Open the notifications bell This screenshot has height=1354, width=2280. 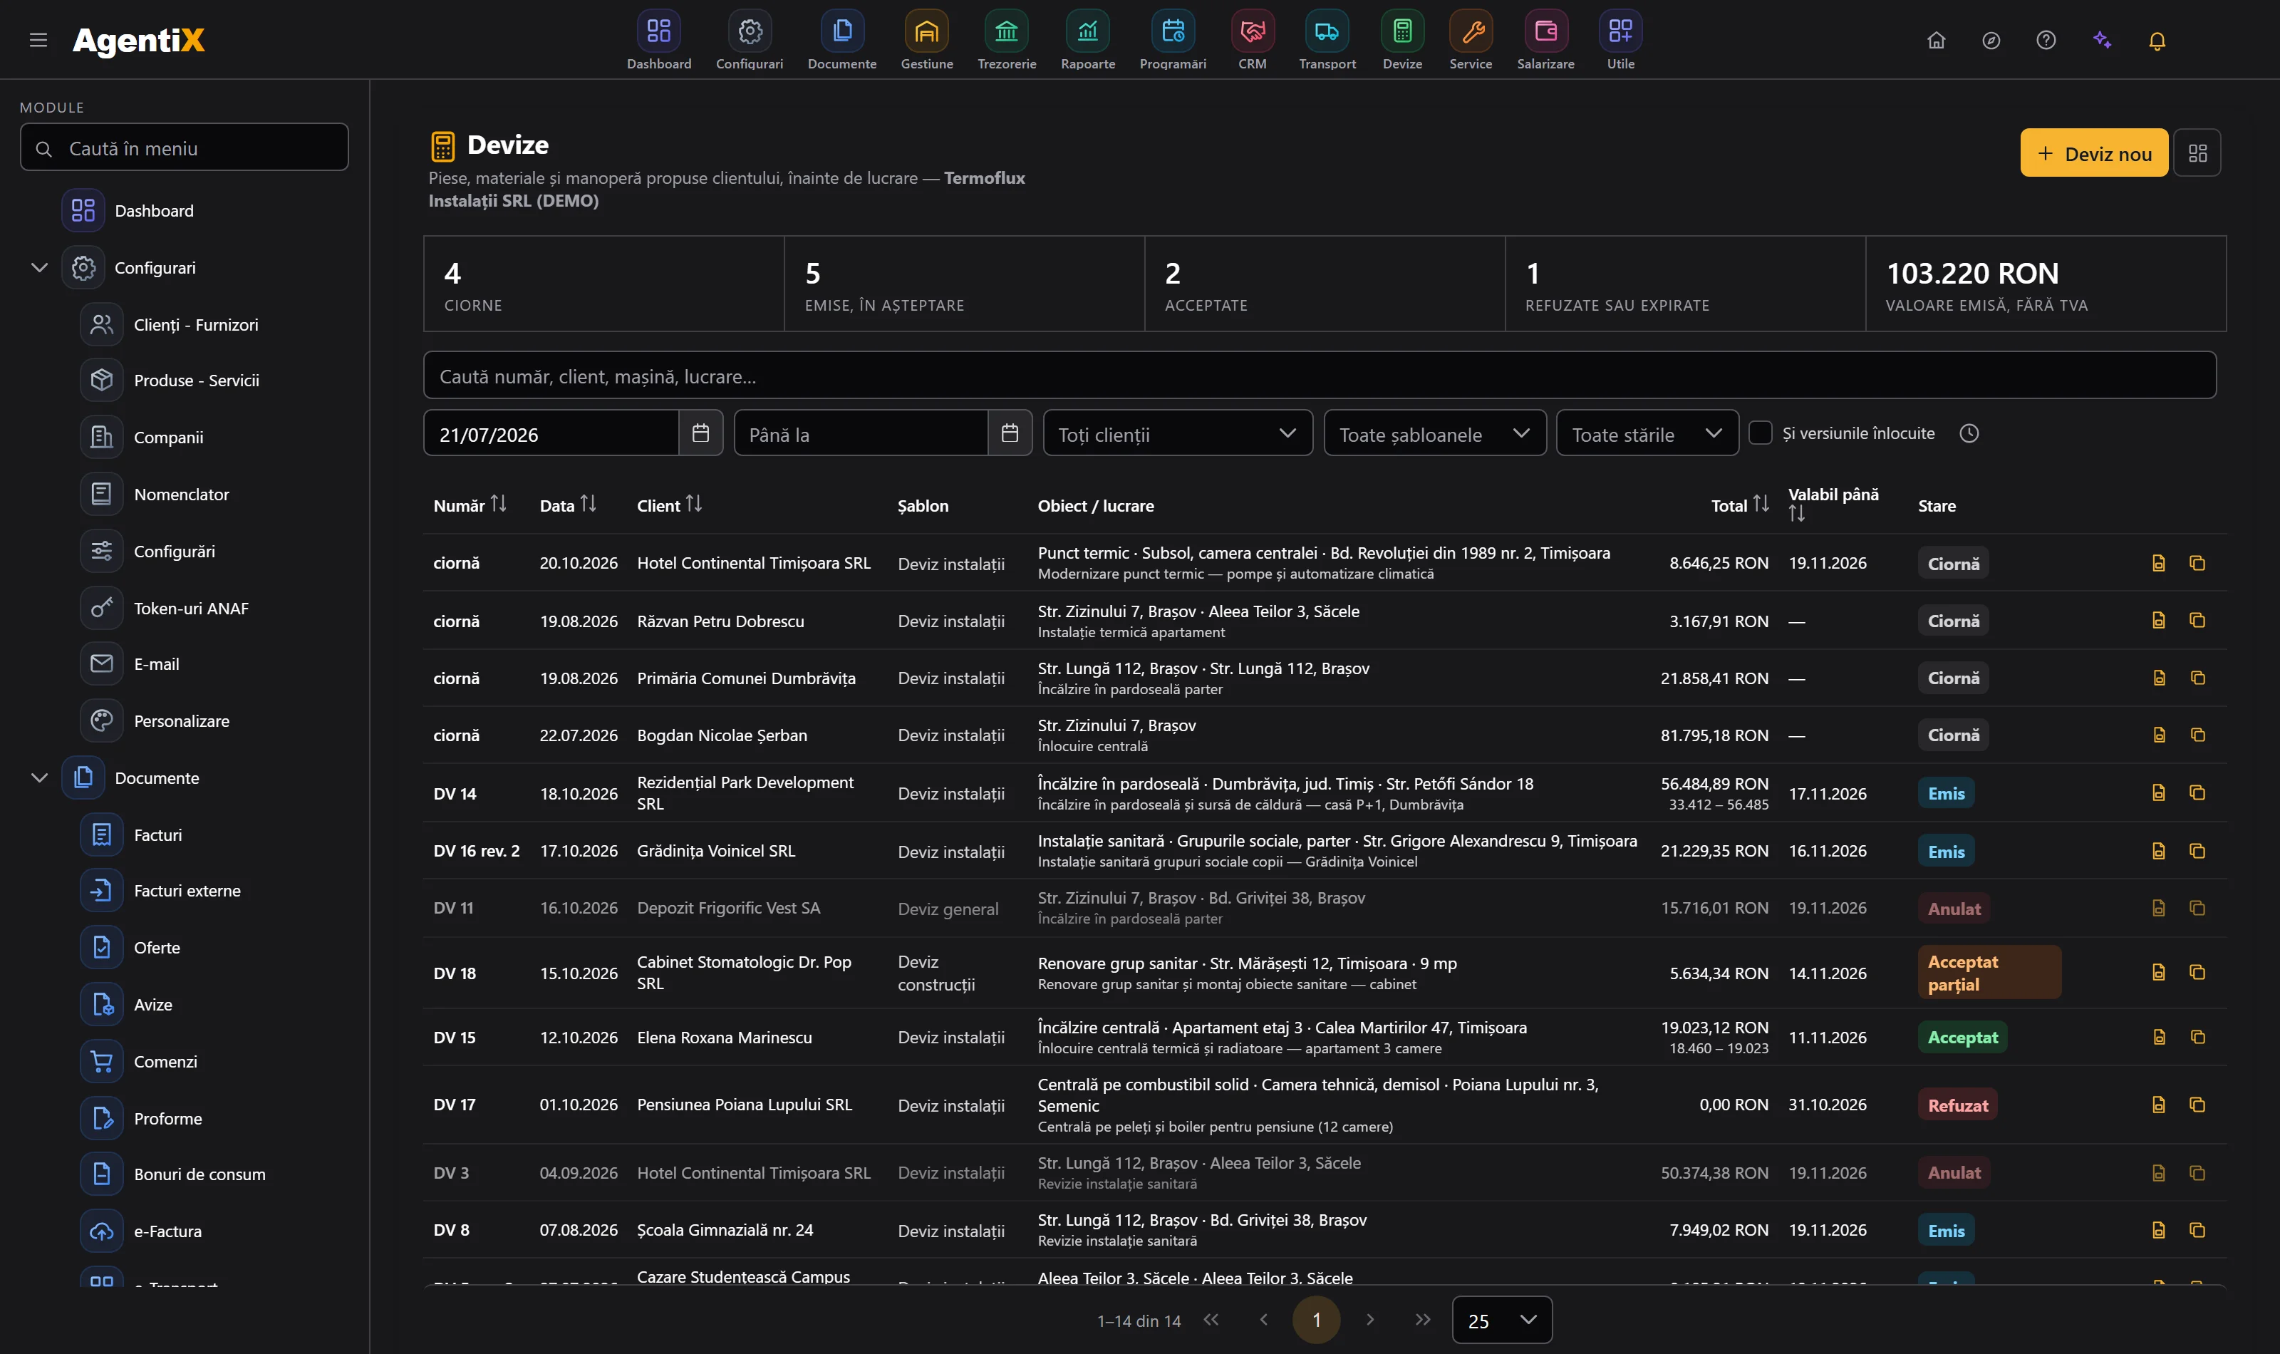point(2157,40)
